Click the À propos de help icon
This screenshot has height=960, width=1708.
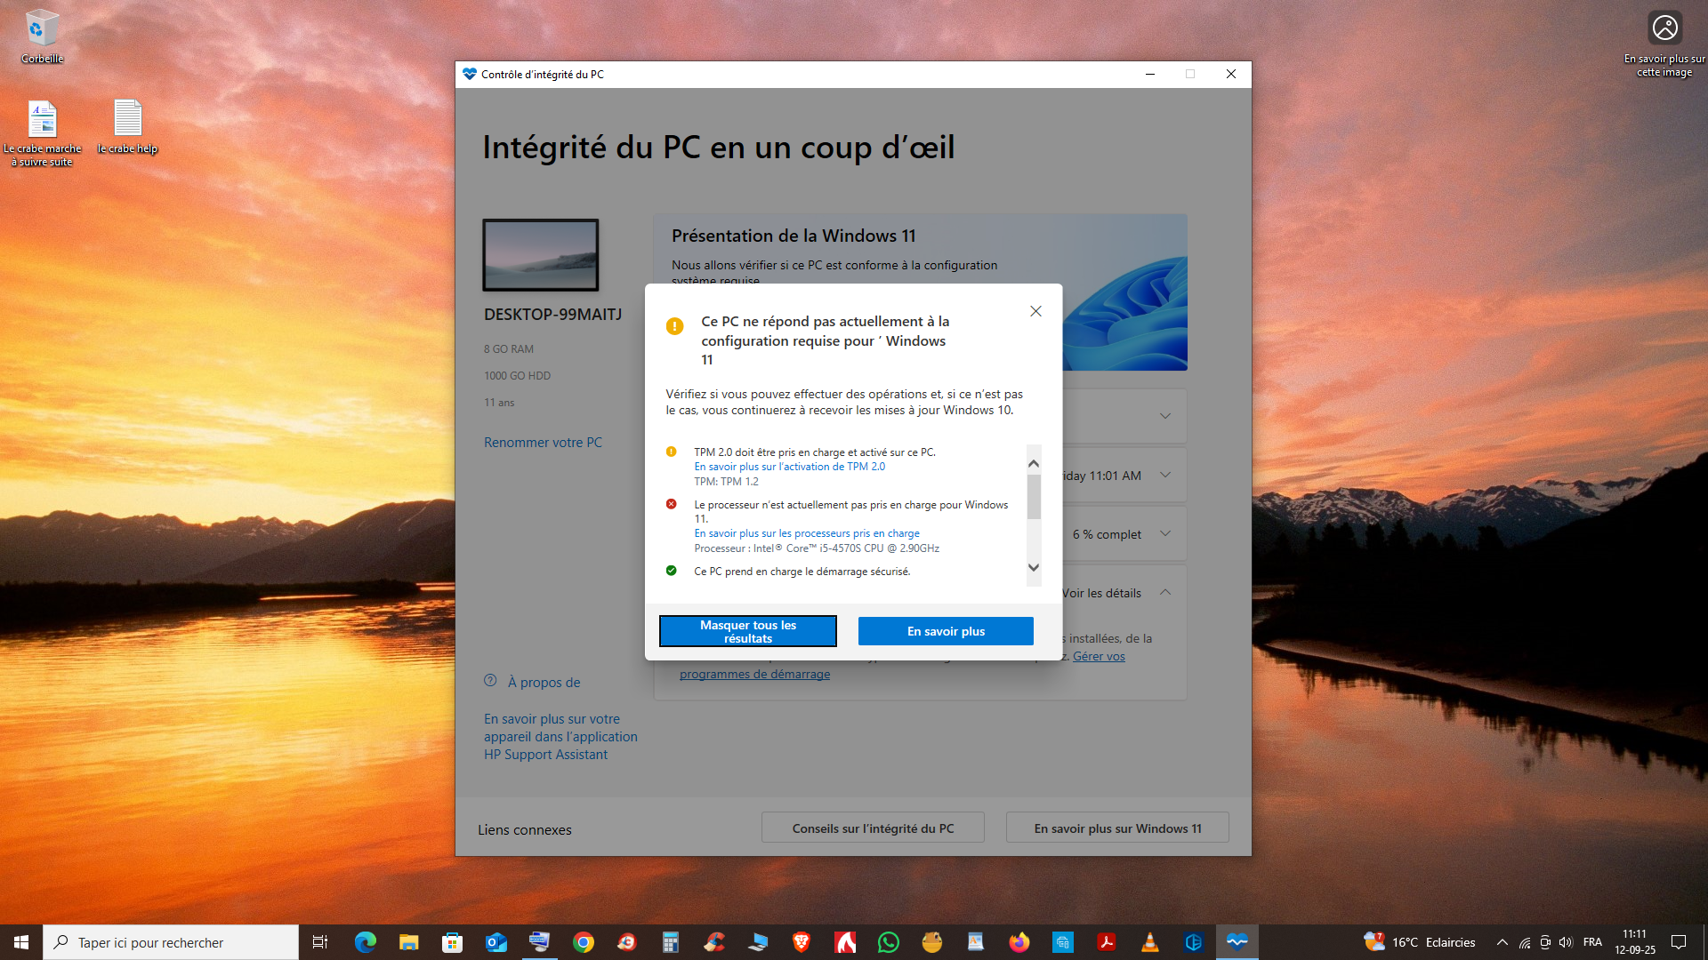[490, 681]
